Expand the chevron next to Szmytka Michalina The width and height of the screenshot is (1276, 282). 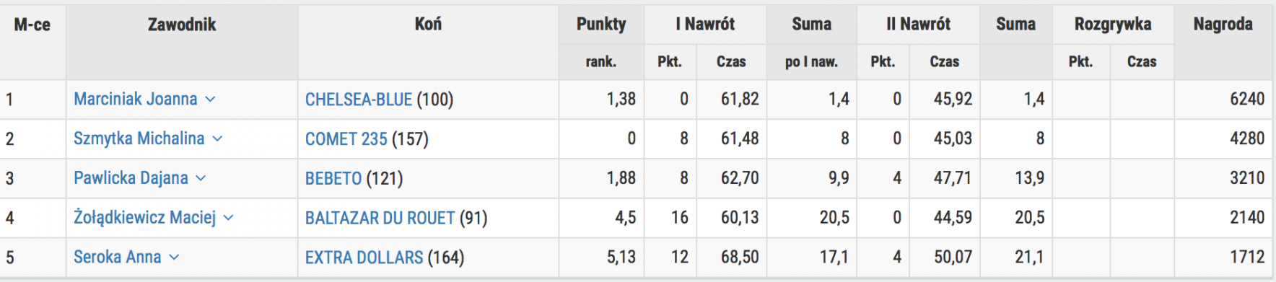point(217,139)
